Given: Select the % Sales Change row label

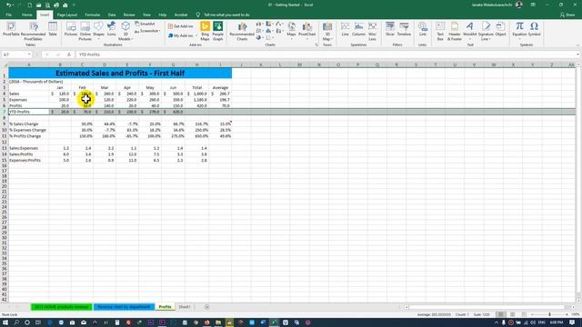Looking at the screenshot, I should tap(28, 124).
